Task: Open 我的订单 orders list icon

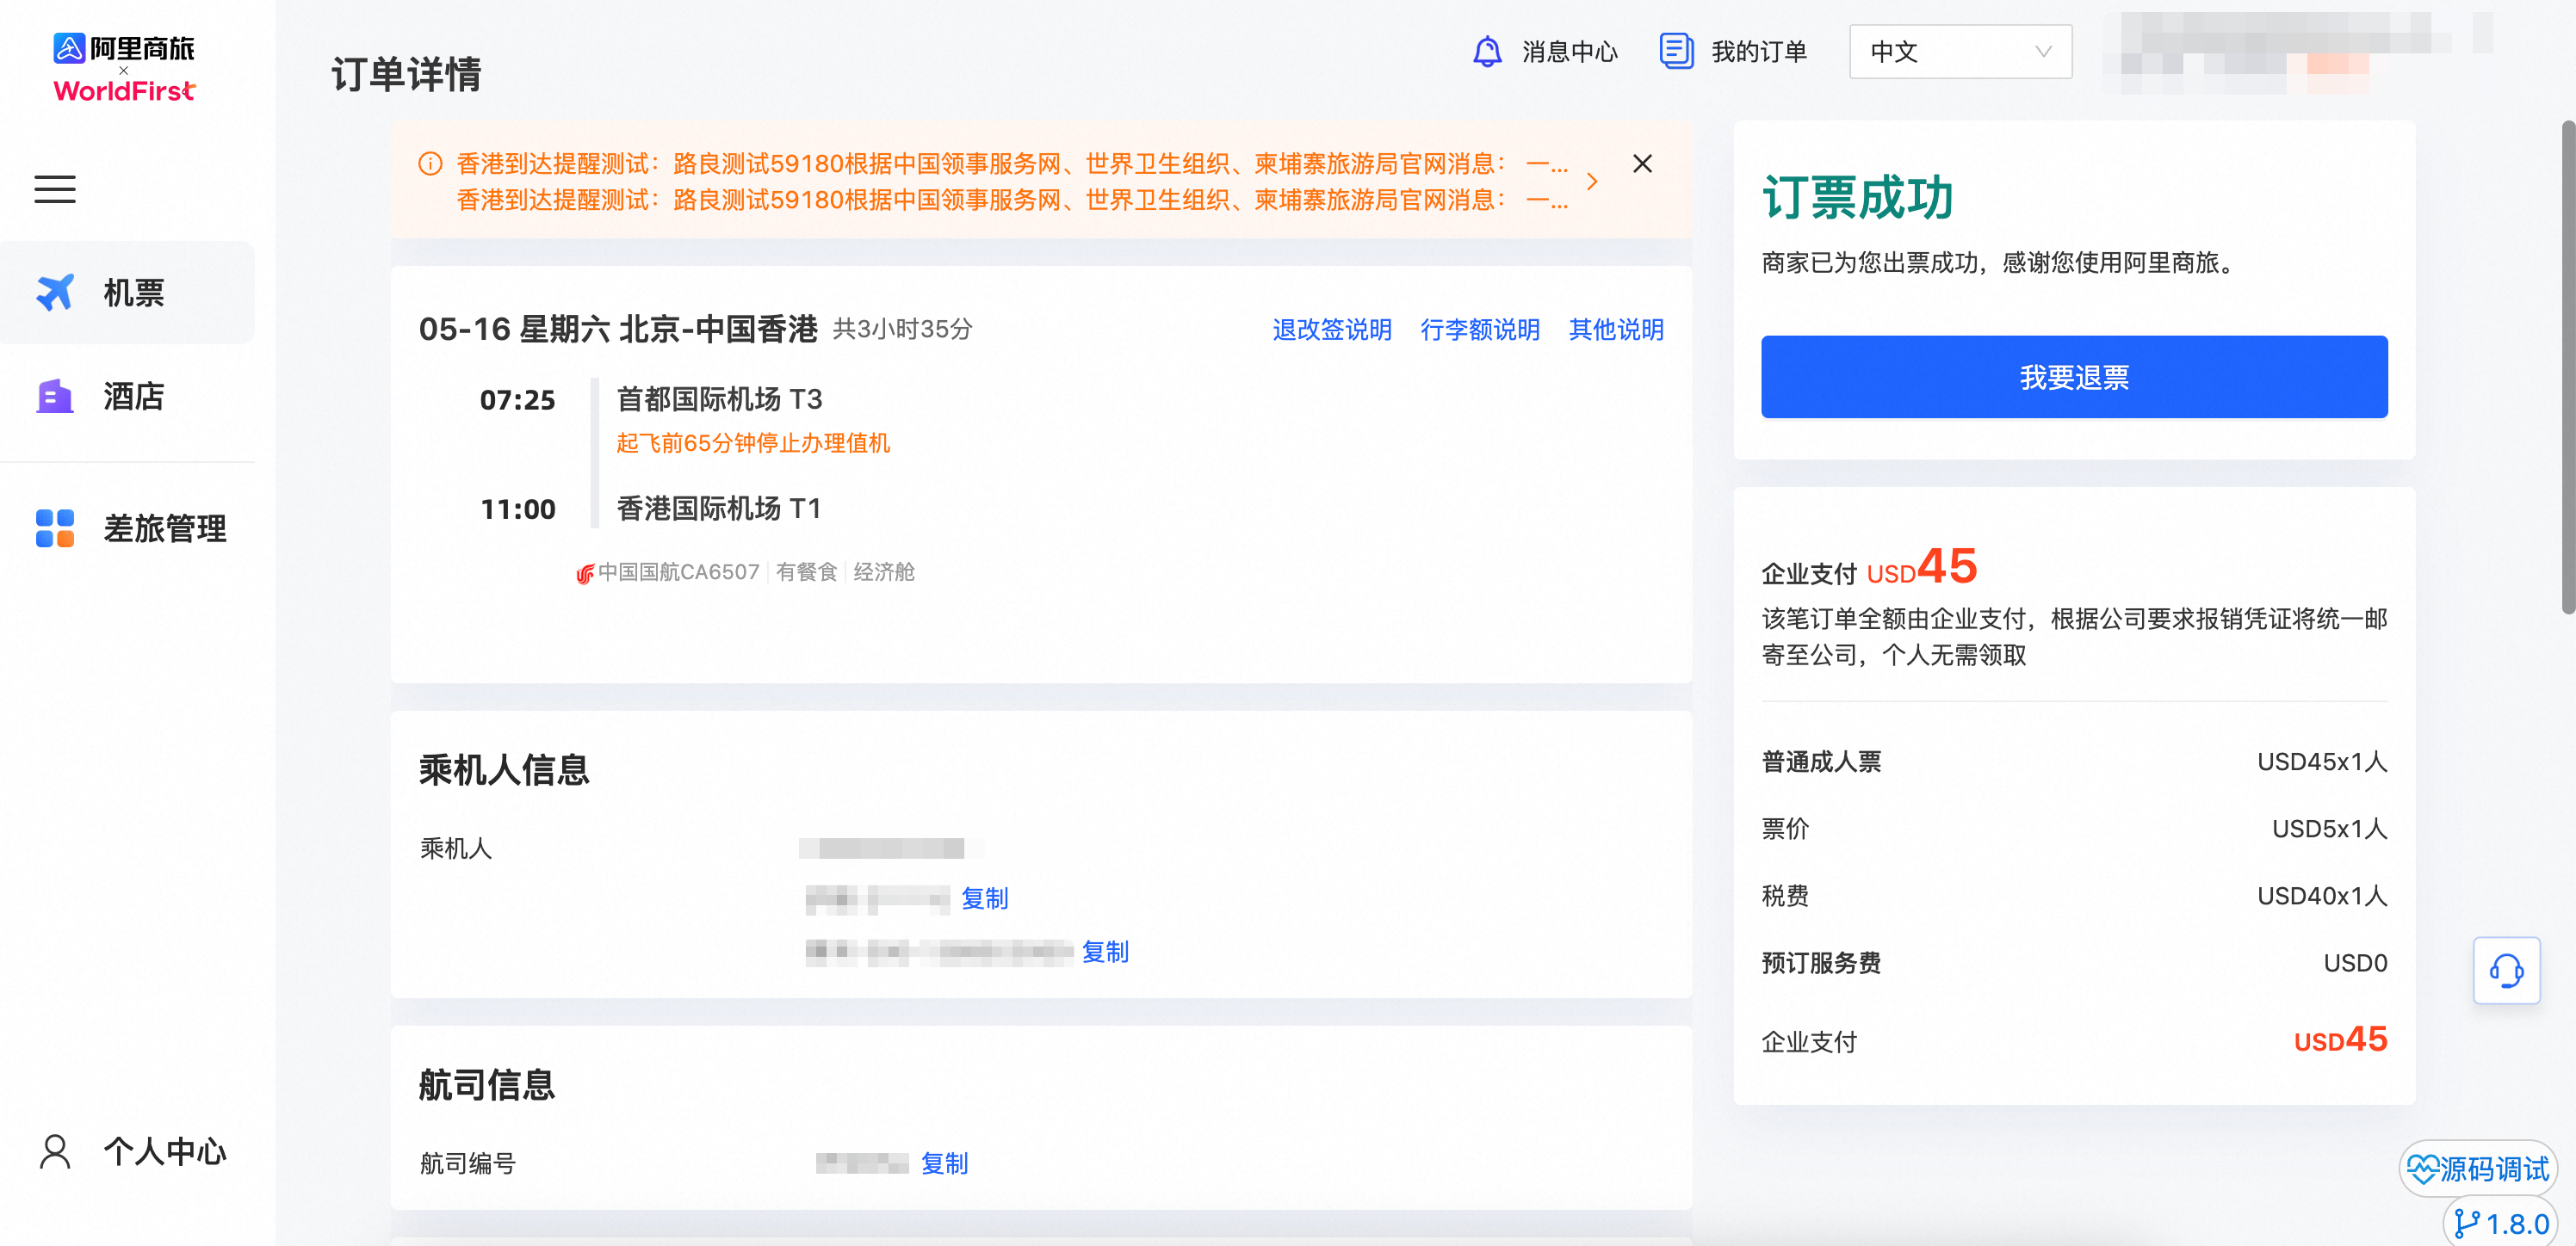Action: pos(1676,51)
